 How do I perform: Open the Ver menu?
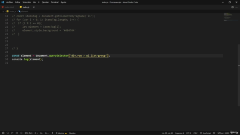pos(34,2)
